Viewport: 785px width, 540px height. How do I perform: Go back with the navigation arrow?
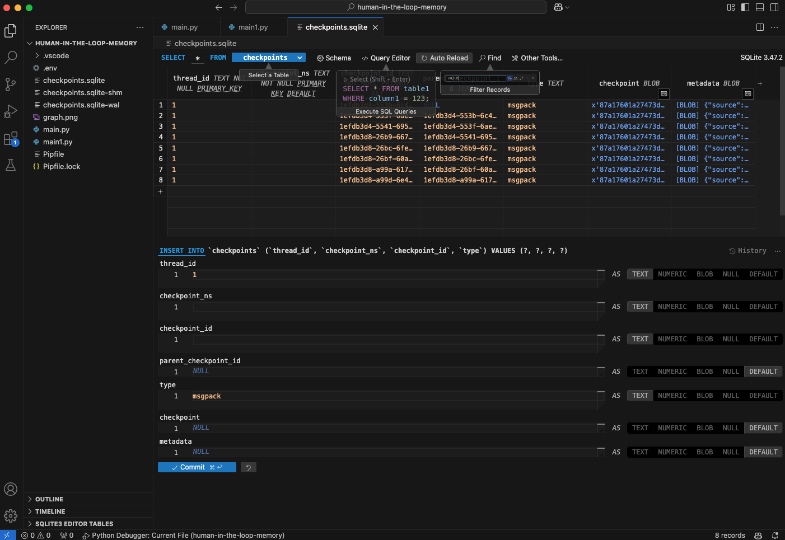click(x=219, y=7)
